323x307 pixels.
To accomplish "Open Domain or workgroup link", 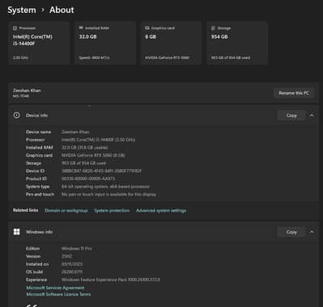I will coord(66,210).
